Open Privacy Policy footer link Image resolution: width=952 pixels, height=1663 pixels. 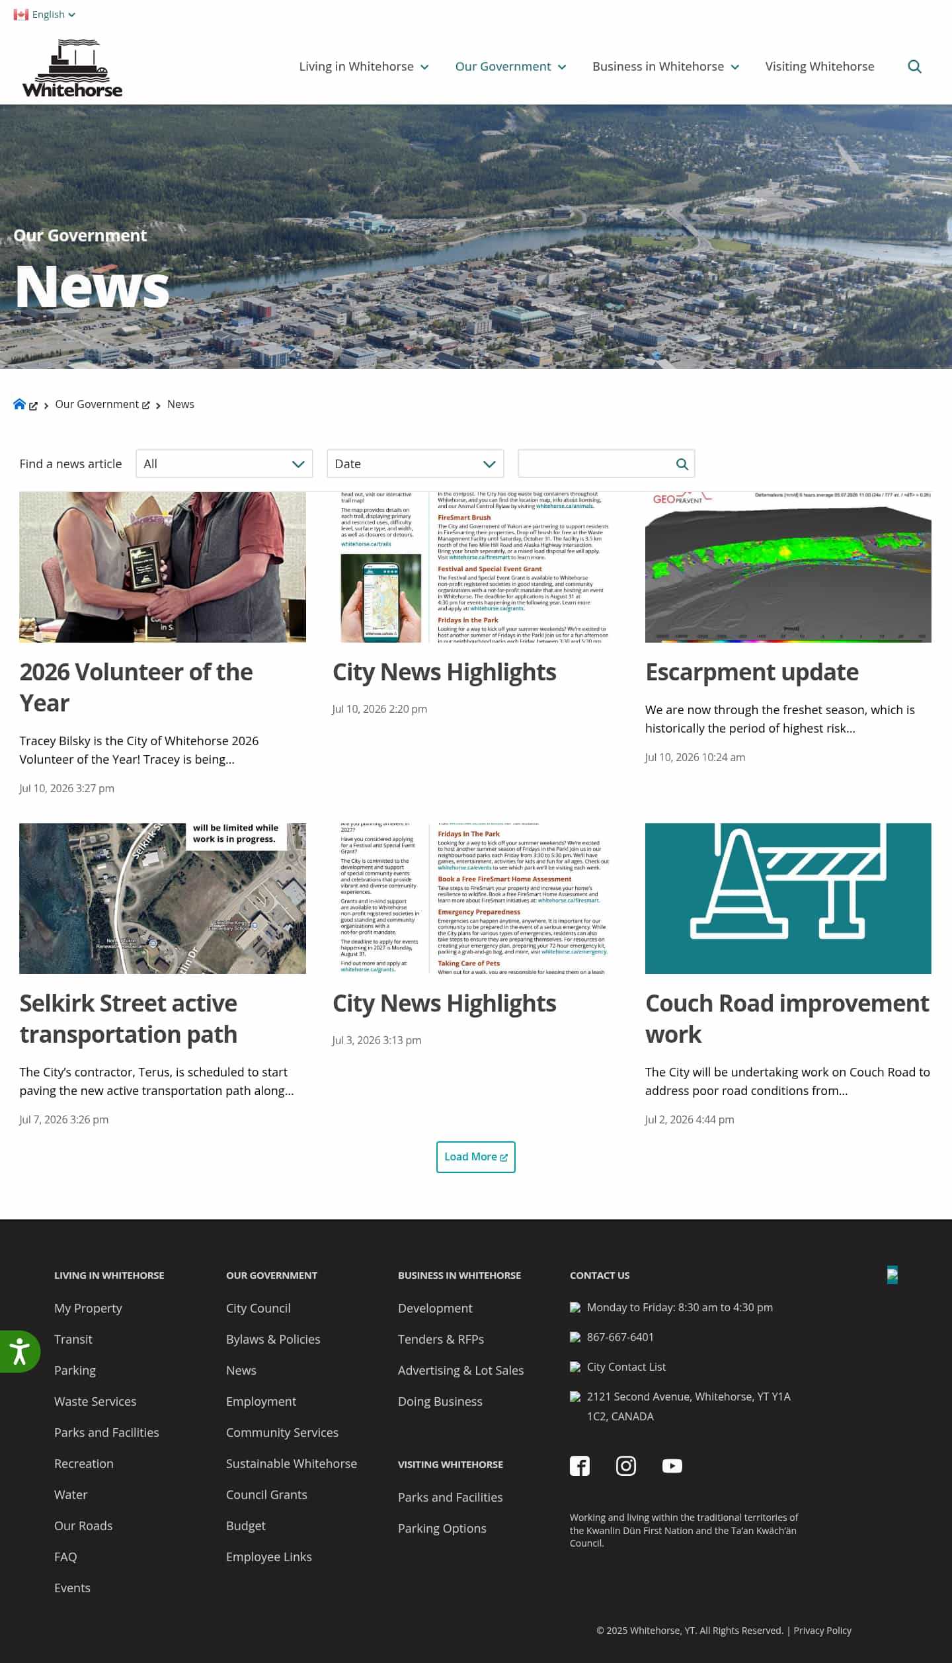pos(822,1630)
